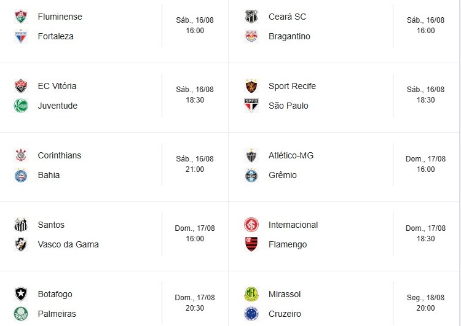Click the Cruzeiro blue star badge
The width and height of the screenshot is (461, 326).
[251, 314]
